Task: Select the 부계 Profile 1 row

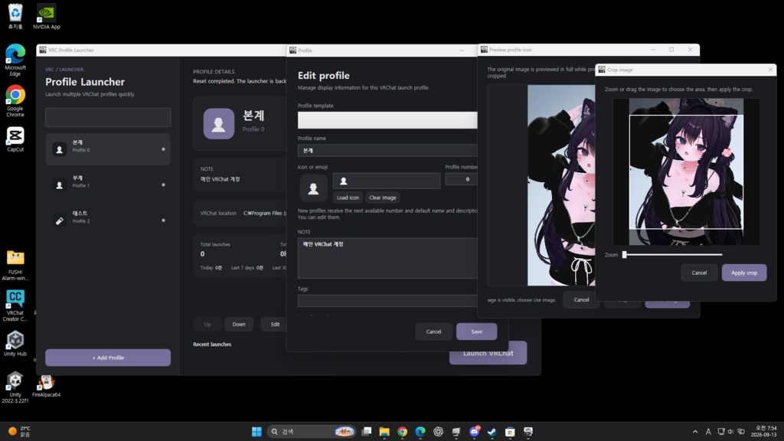Action: 108,185
